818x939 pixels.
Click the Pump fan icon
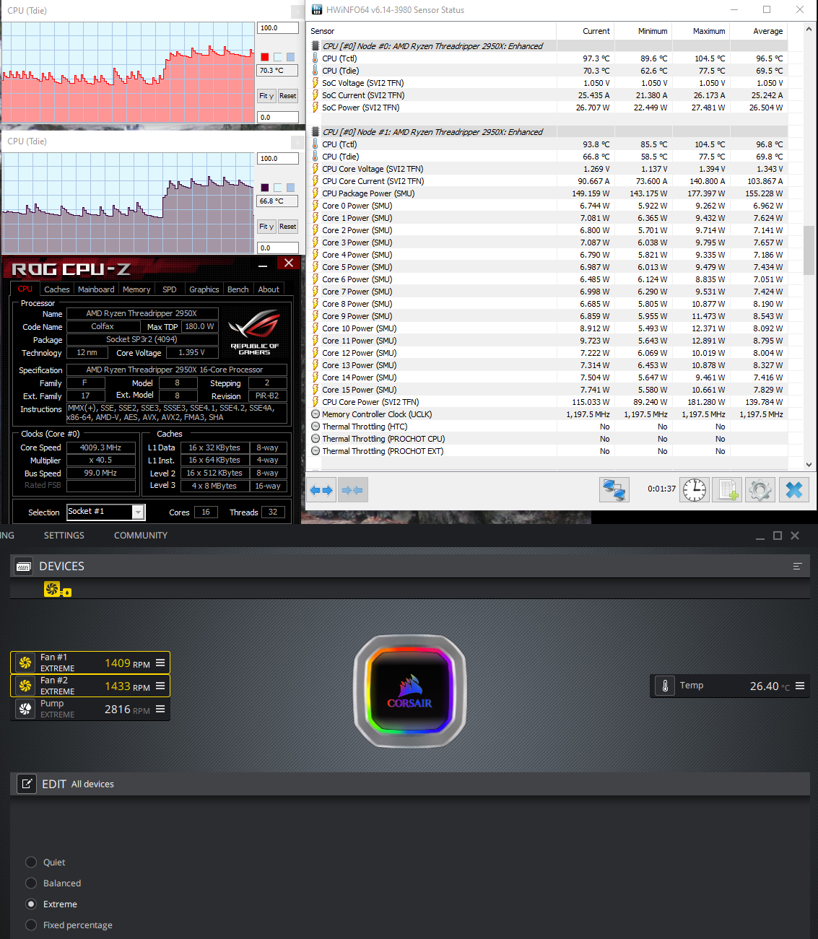click(25, 709)
